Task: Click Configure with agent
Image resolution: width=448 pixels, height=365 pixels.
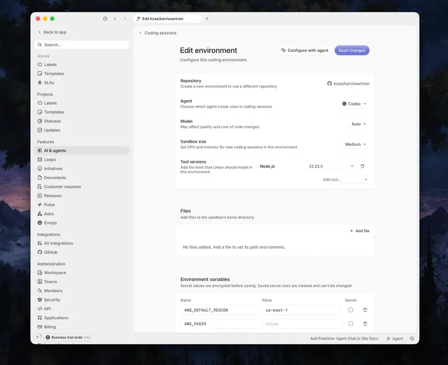Action: click(x=305, y=50)
